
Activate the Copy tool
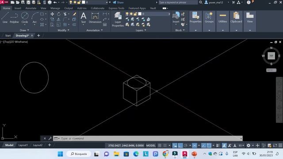click(52, 19)
